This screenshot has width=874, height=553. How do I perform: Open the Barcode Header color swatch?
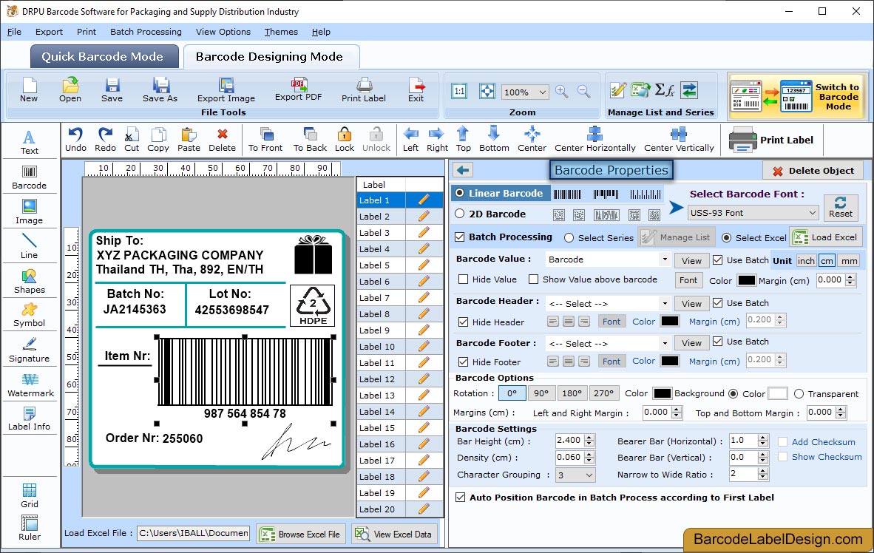point(669,321)
